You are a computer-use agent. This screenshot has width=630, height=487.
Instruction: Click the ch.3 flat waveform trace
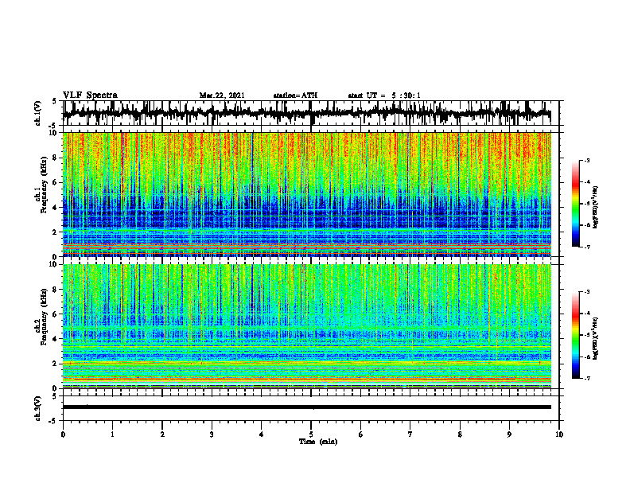pos(306,407)
